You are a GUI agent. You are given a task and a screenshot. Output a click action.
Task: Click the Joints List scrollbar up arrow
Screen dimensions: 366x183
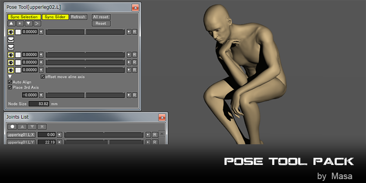161,134
